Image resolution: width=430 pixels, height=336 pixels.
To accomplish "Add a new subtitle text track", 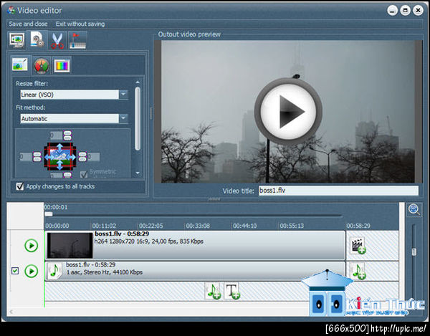I will (x=232, y=291).
